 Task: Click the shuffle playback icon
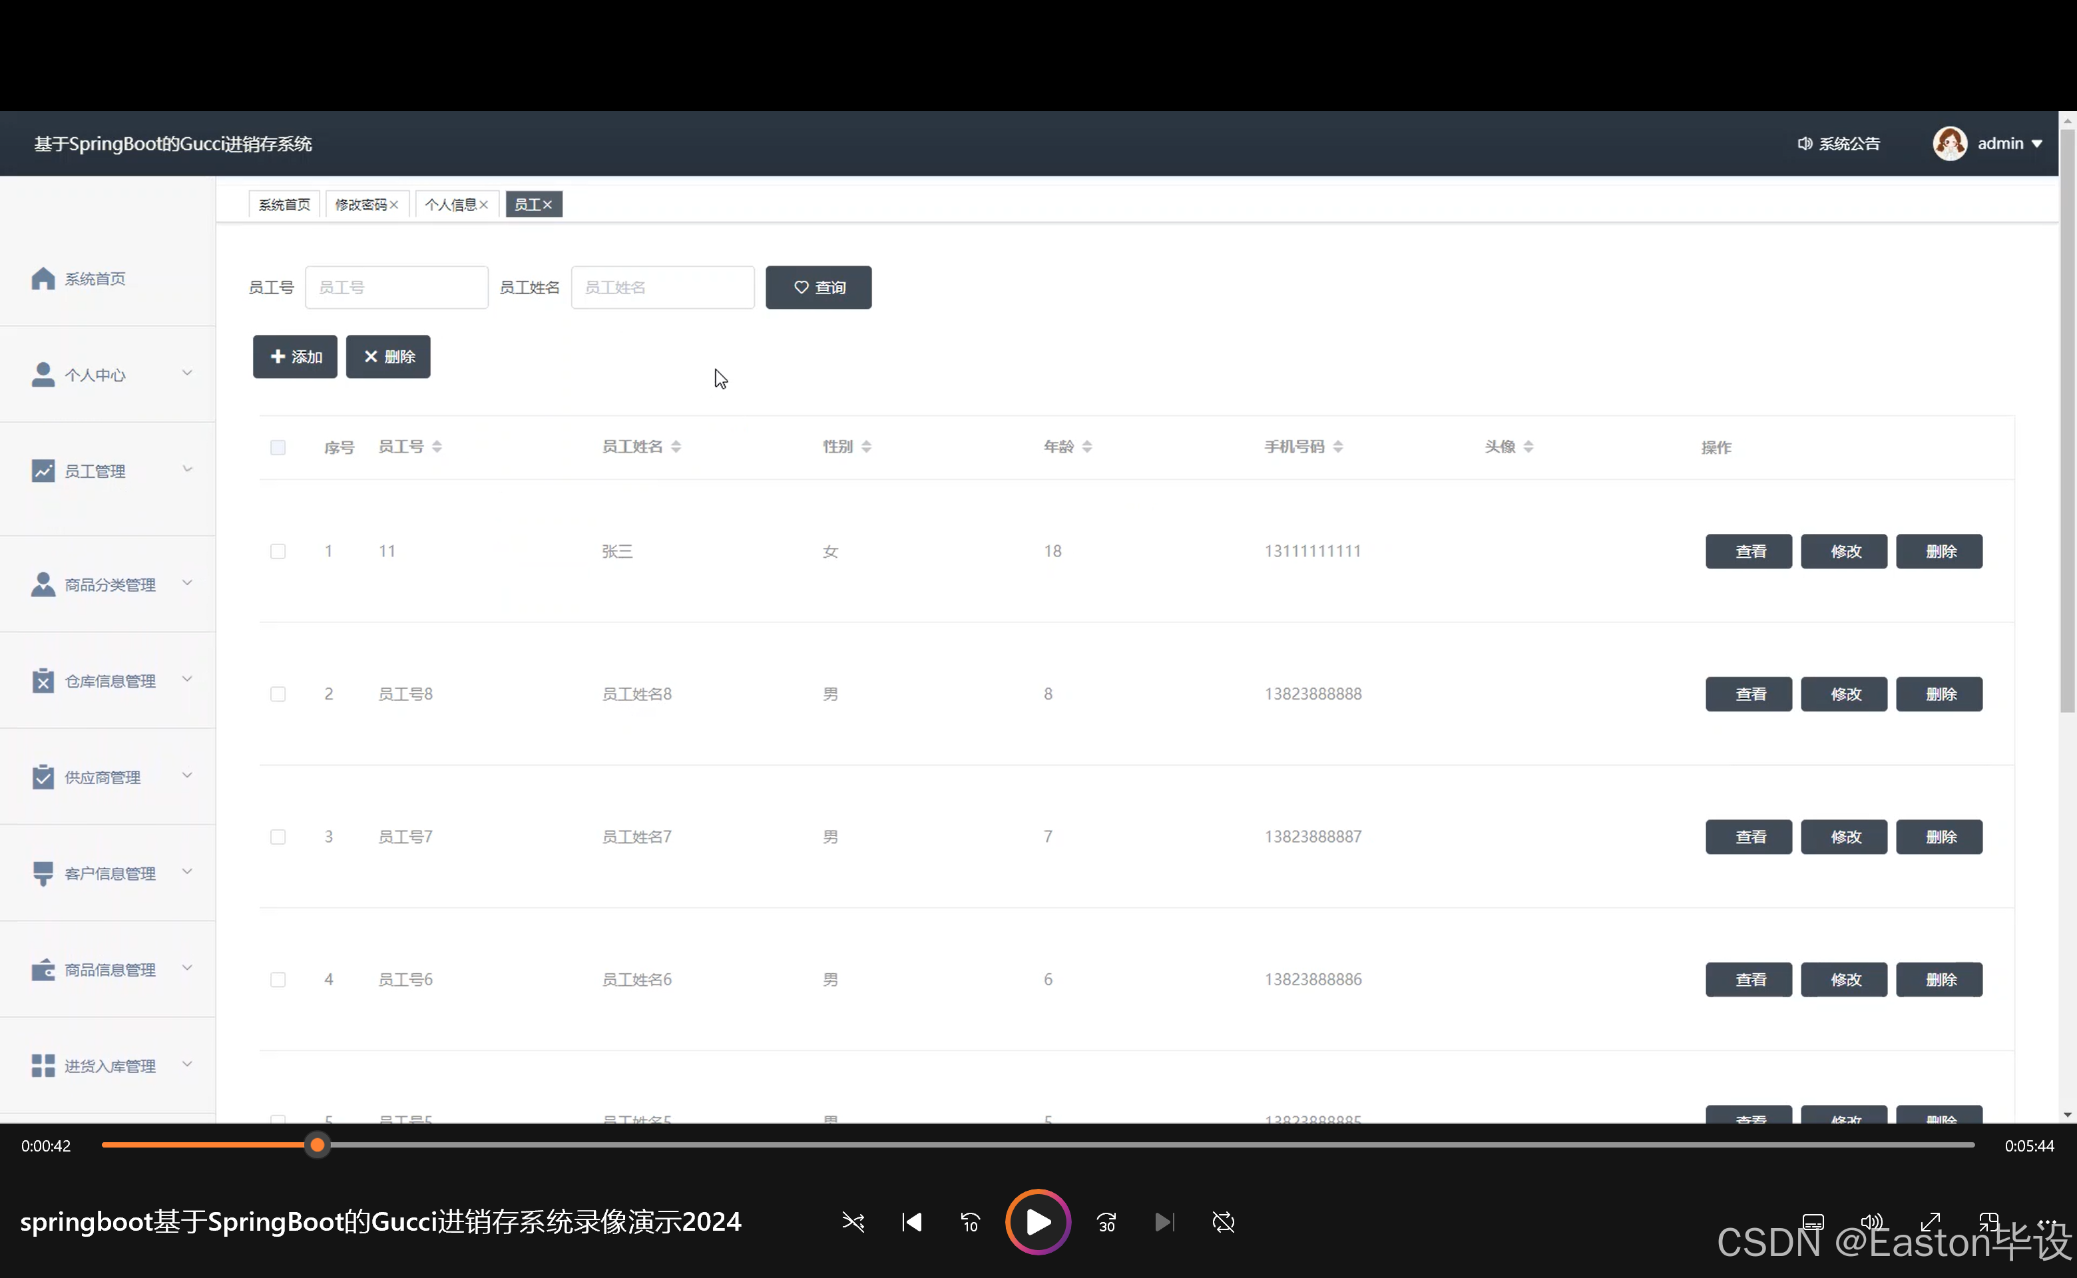(853, 1222)
